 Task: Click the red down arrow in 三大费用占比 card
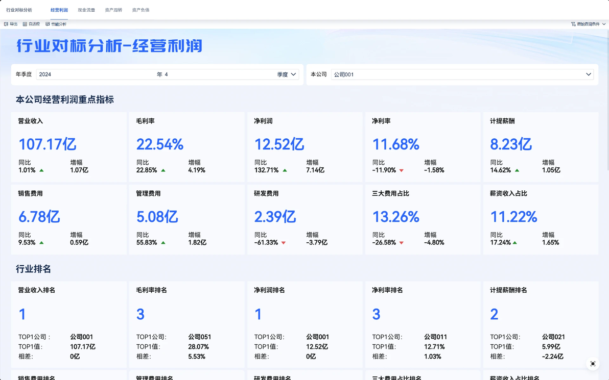click(x=402, y=243)
